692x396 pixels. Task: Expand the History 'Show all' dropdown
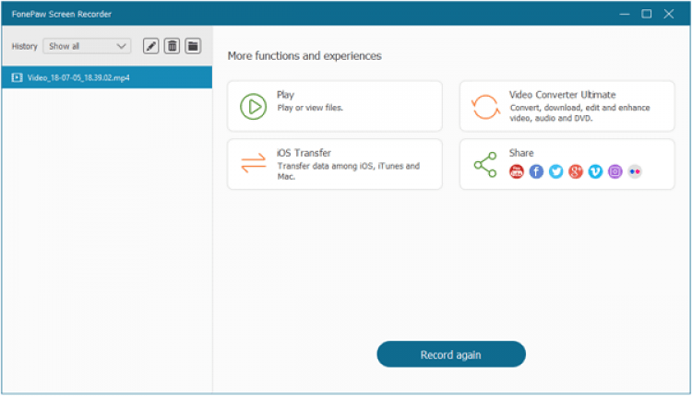click(x=87, y=46)
